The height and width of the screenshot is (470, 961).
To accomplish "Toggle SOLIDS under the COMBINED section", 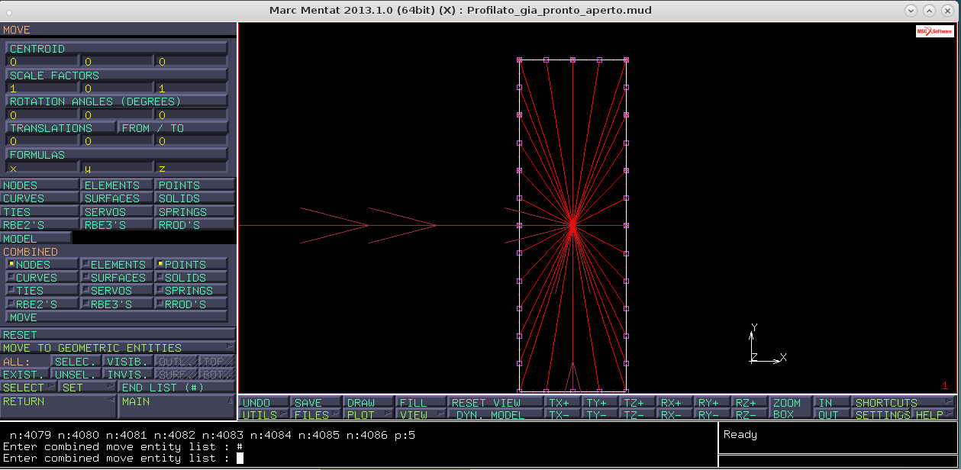I will pos(192,278).
